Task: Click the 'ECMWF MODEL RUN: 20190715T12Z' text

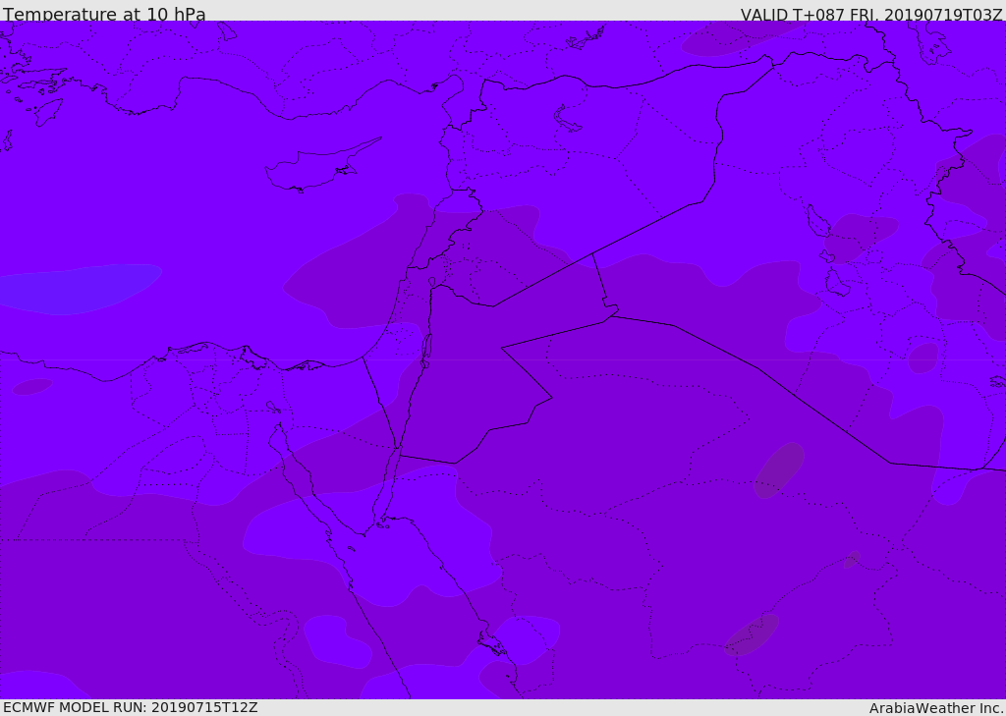Action: (x=131, y=707)
